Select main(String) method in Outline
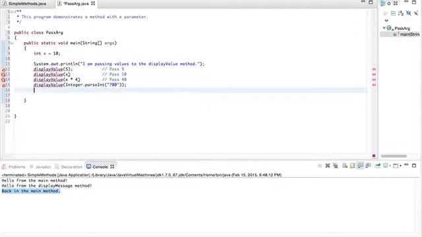Image resolution: width=422 pixels, height=237 pixels. click(409, 34)
